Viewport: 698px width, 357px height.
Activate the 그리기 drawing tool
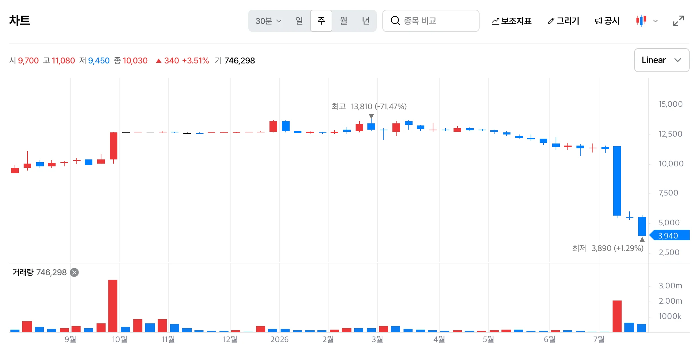[x=563, y=21]
